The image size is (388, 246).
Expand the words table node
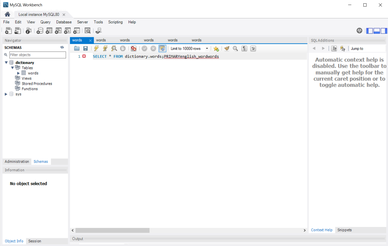coord(18,73)
